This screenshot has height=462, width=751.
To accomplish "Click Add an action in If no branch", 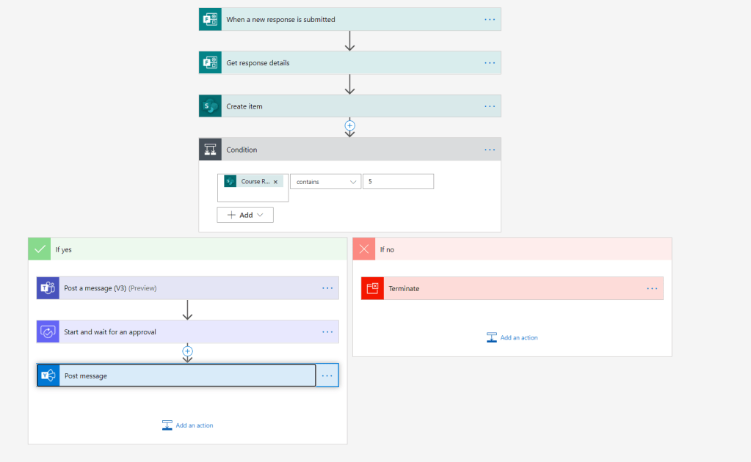I will (512, 337).
